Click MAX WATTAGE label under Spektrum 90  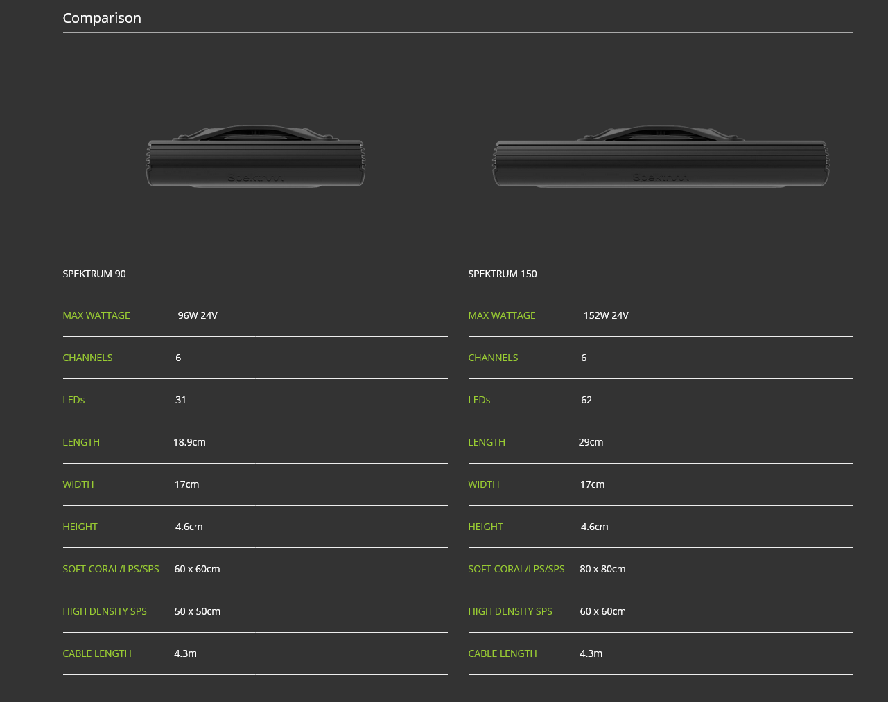tap(96, 315)
